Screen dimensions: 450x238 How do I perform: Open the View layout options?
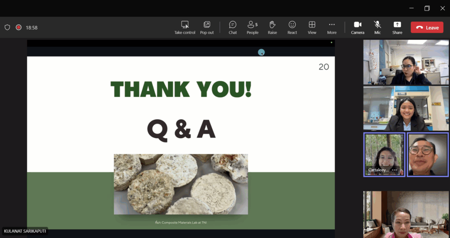(312, 25)
